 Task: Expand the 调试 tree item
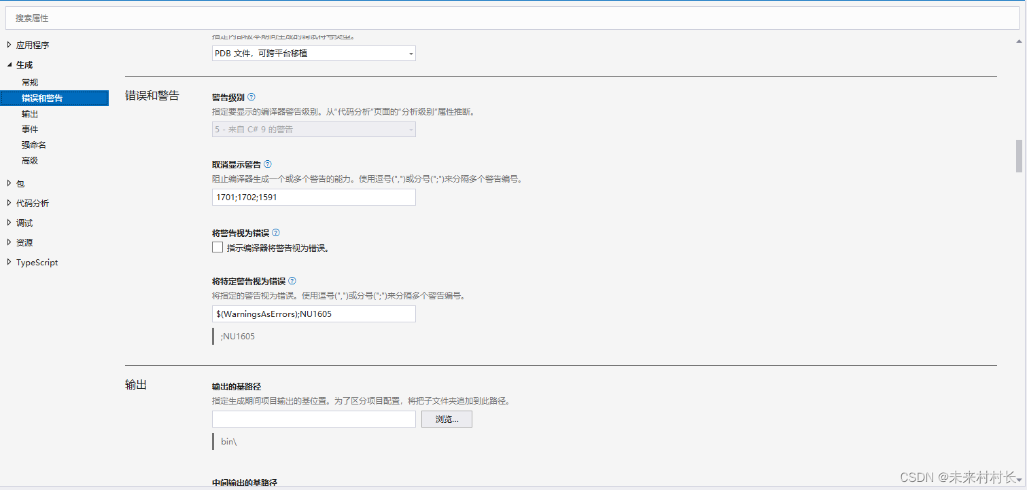coord(9,223)
